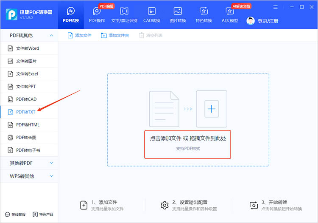Image resolution: width=318 pixels, height=223 pixels.
Task: Select PDF转CAD in the sidebar
Action: point(29,99)
